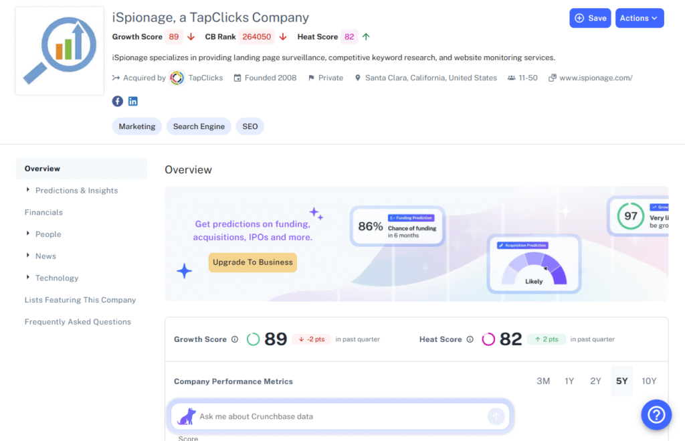Screen dimensions: 685x441
Task: Click the iSpionage company title
Action: [211, 17]
